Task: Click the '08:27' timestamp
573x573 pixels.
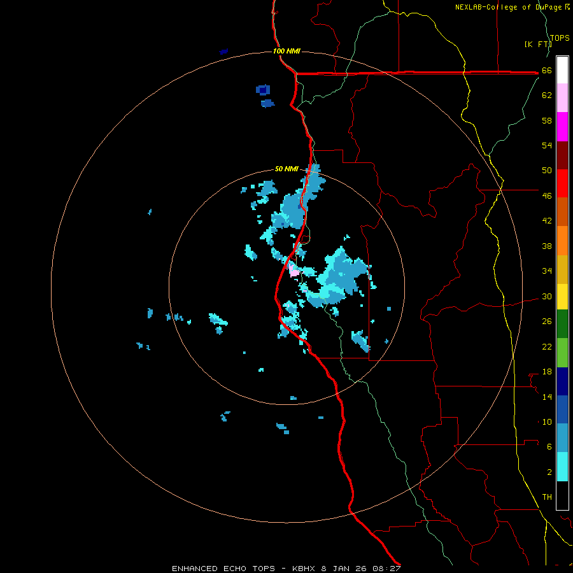Action: click(386, 569)
